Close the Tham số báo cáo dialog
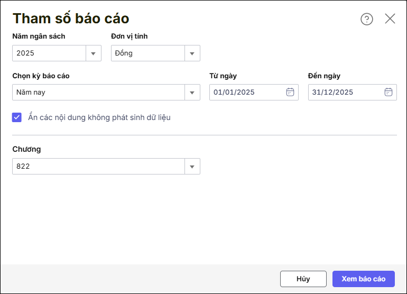The image size is (407, 294). click(390, 19)
